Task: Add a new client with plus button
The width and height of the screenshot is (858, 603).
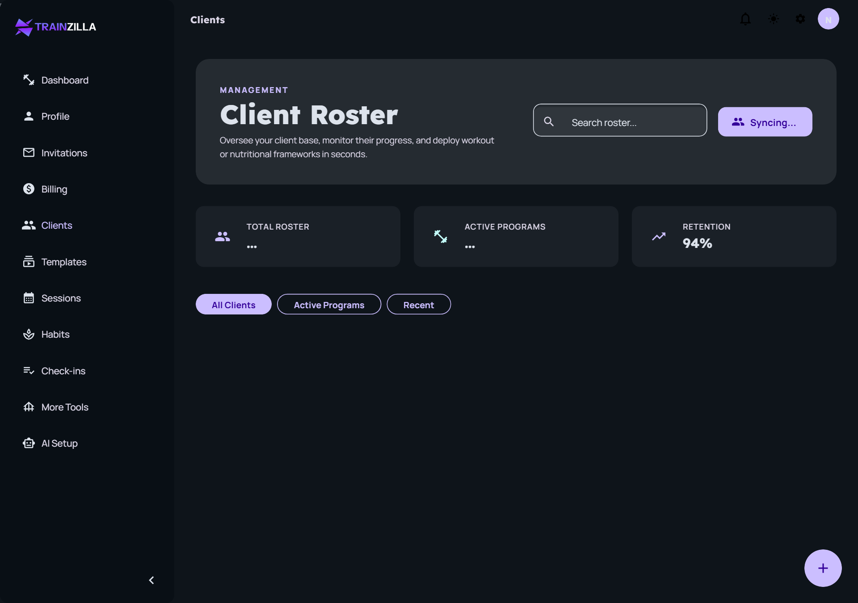Action: click(823, 568)
